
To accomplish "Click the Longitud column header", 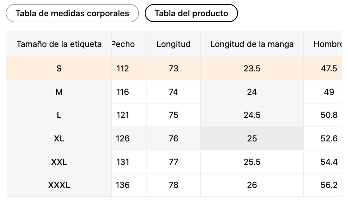I will click(x=174, y=44).
